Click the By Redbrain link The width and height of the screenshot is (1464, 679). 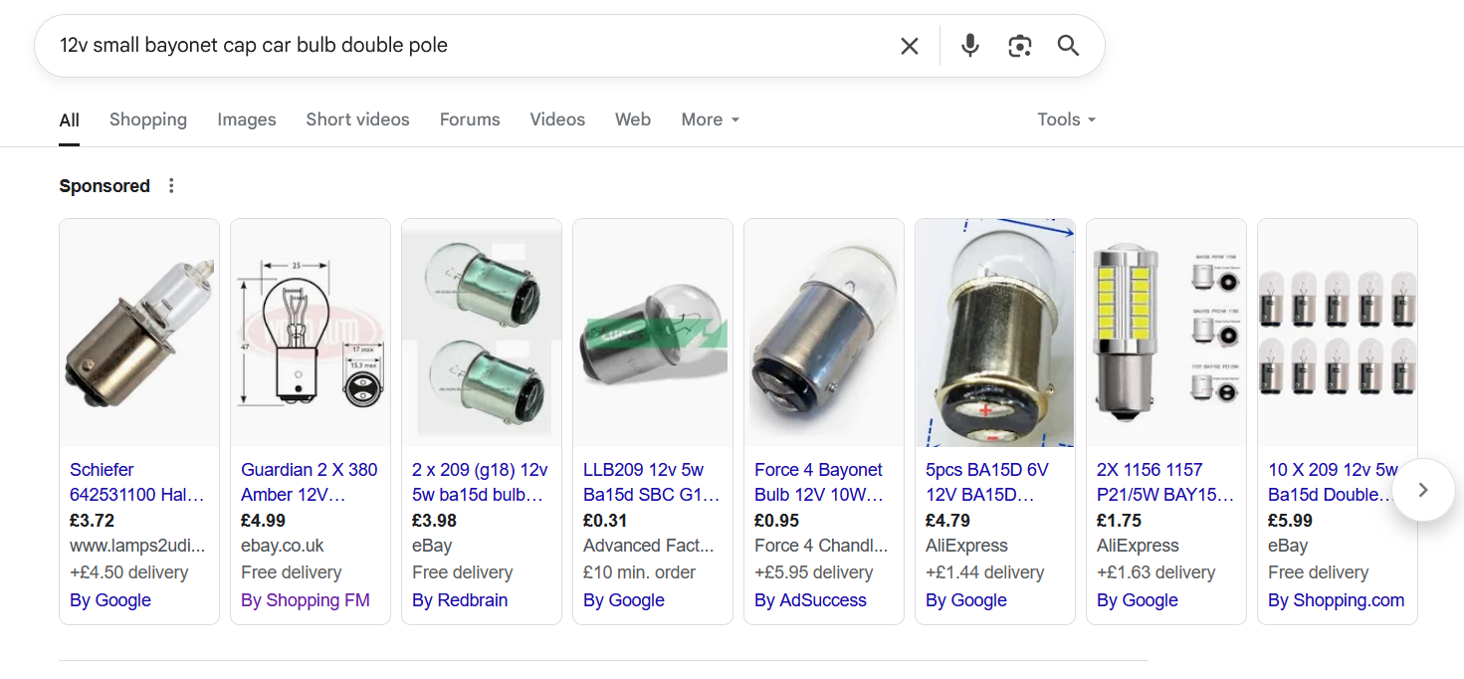coord(460,600)
